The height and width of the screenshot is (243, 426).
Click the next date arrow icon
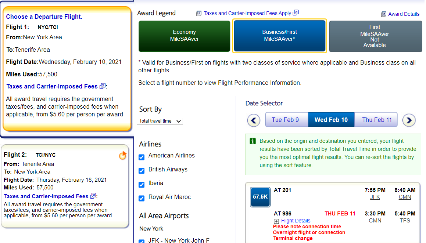pos(409,120)
